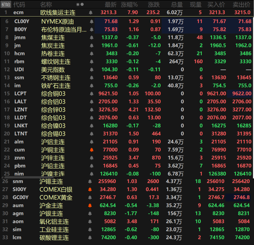Toggle the sun-dot theme icon in header

pyautogui.click(x=80, y=4)
